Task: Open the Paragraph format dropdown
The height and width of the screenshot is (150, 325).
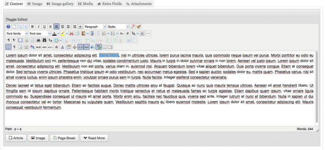Action: (x=95, y=26)
